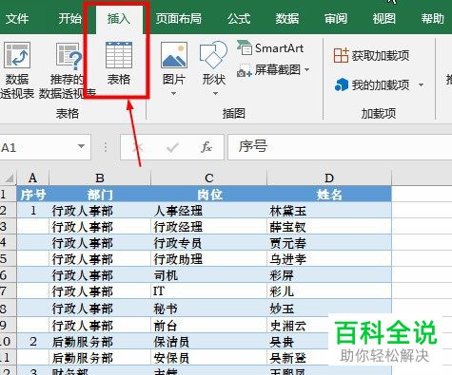Expand the 图片 dropdown arrow
Viewport: 452px width, 375px height.
173,93
